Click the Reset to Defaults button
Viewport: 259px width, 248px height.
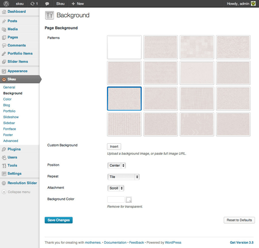239,220
